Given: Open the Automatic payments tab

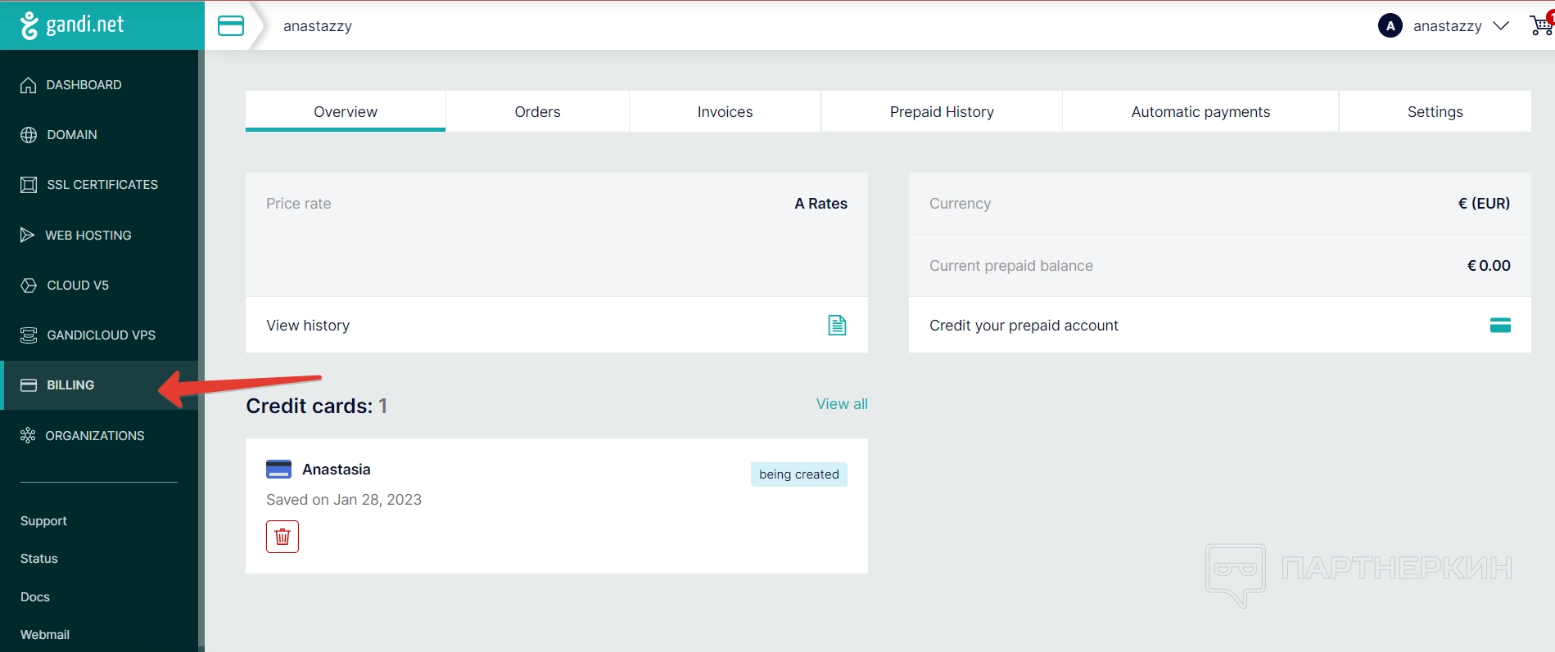Looking at the screenshot, I should pyautogui.click(x=1200, y=111).
